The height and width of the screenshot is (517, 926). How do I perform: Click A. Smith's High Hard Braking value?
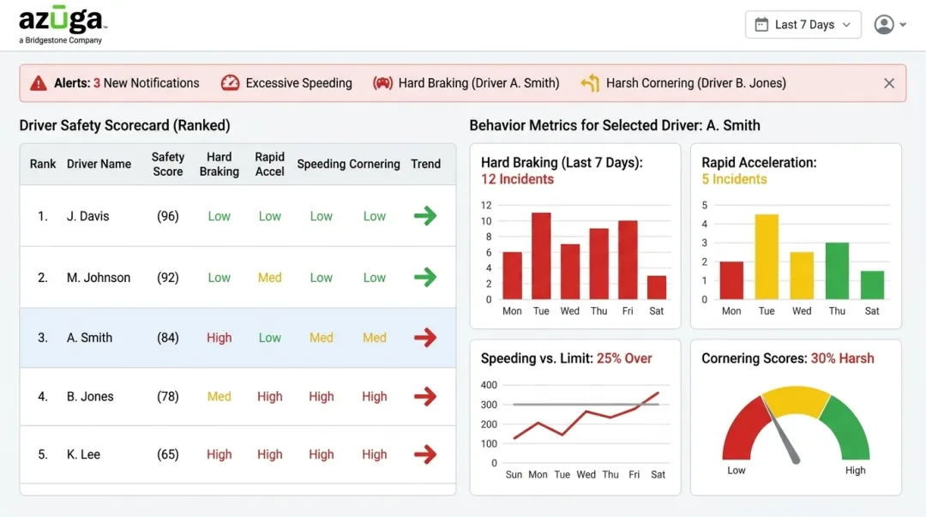point(219,338)
